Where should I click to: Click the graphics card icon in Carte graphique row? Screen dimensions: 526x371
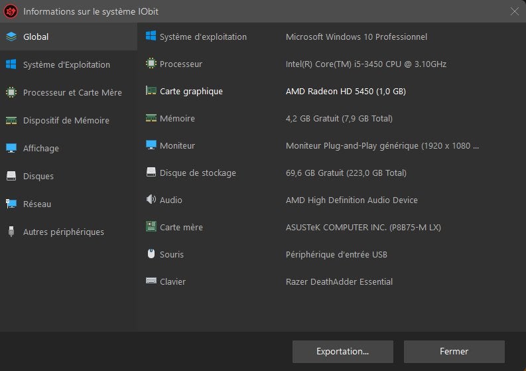(x=151, y=91)
